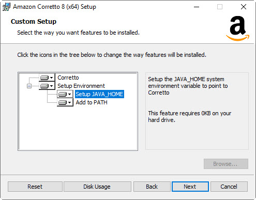Click the Reset button
The width and height of the screenshot is (256, 200).
35,187
